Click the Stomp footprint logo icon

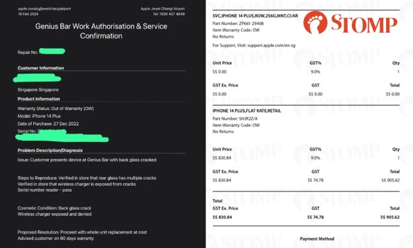pyautogui.click(x=315, y=22)
